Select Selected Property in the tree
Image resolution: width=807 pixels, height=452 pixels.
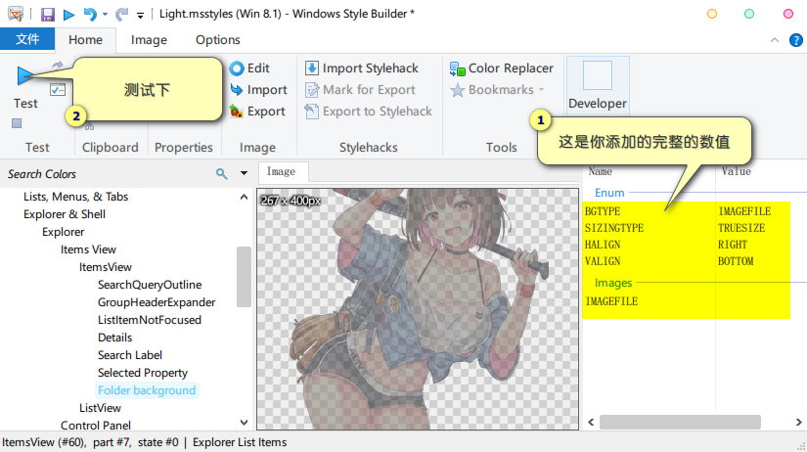click(x=143, y=373)
